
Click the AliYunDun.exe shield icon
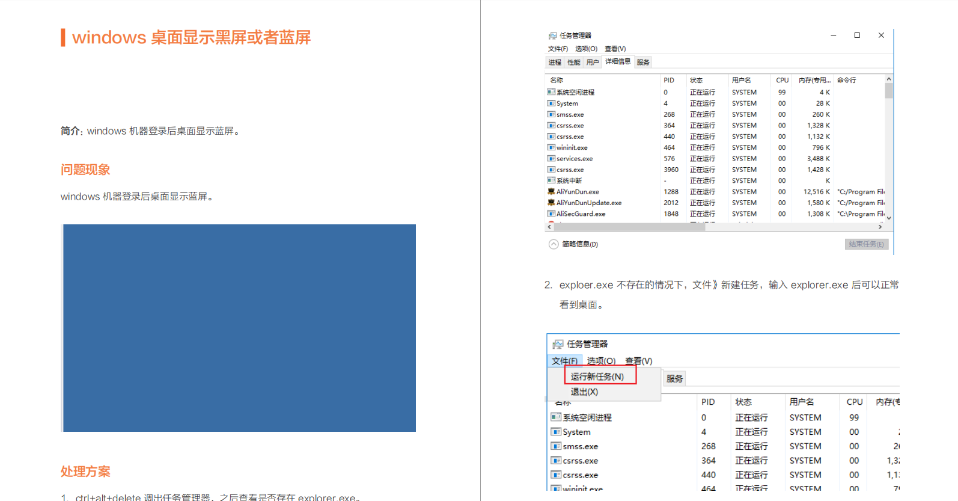pyautogui.click(x=551, y=192)
